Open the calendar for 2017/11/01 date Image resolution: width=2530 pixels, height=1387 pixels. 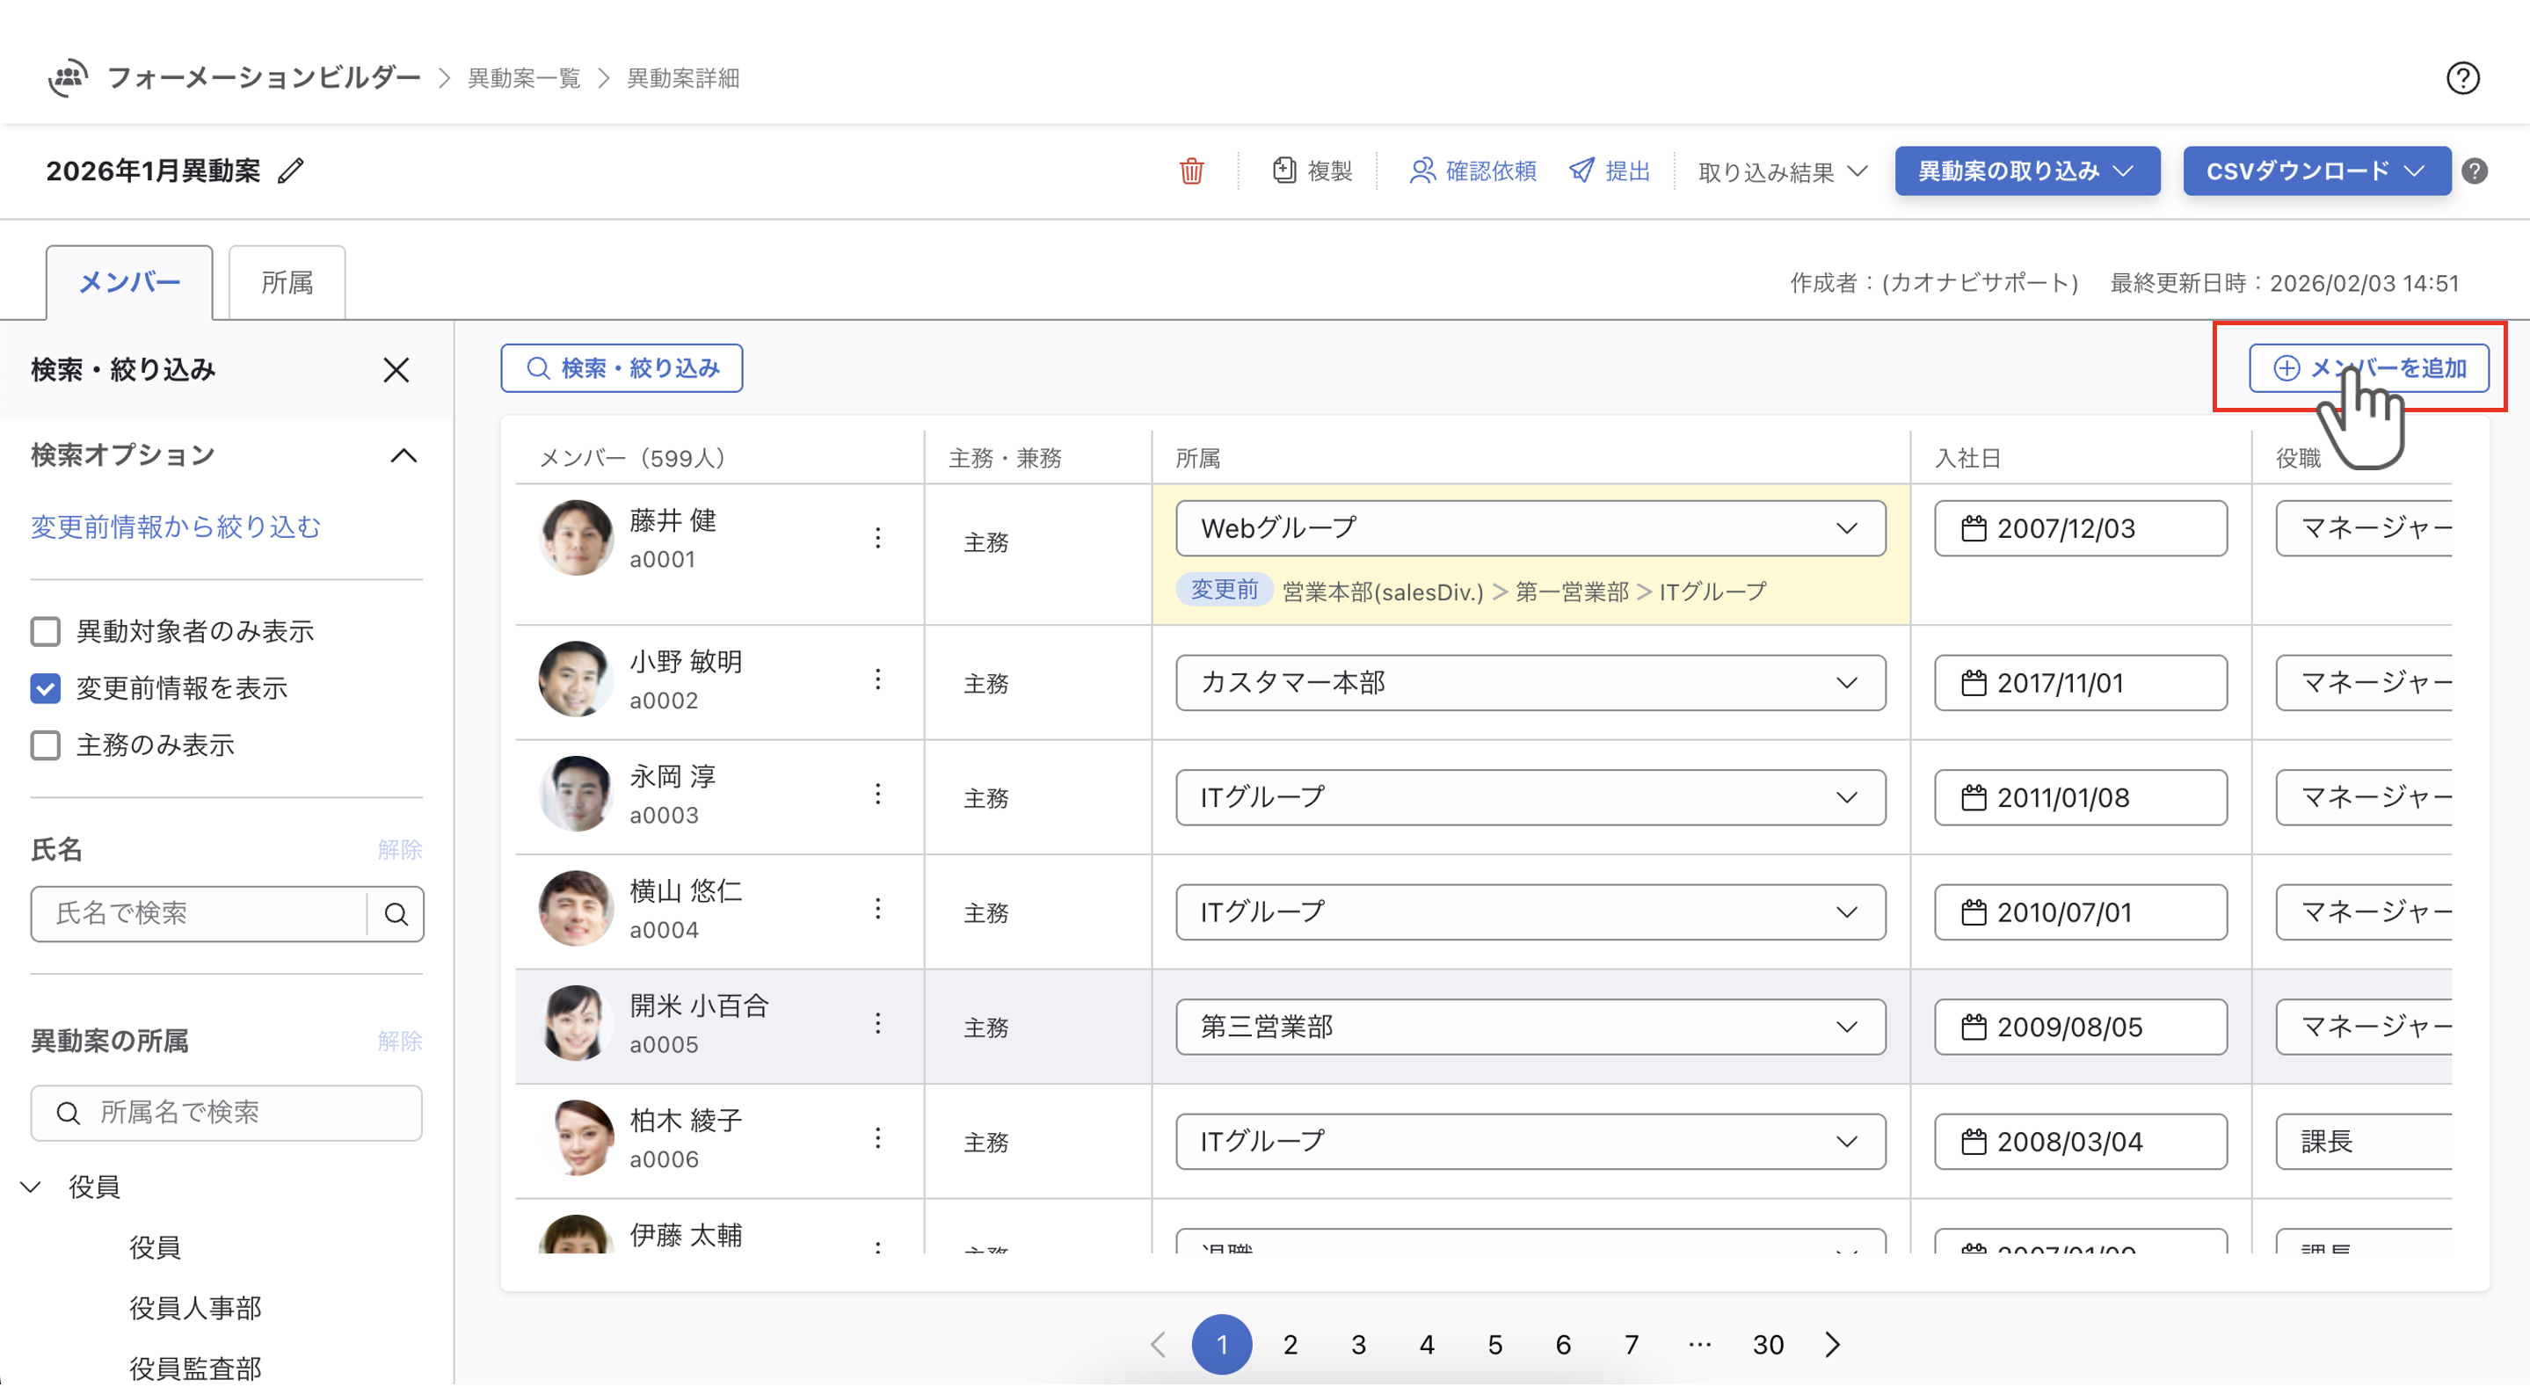(x=1974, y=684)
